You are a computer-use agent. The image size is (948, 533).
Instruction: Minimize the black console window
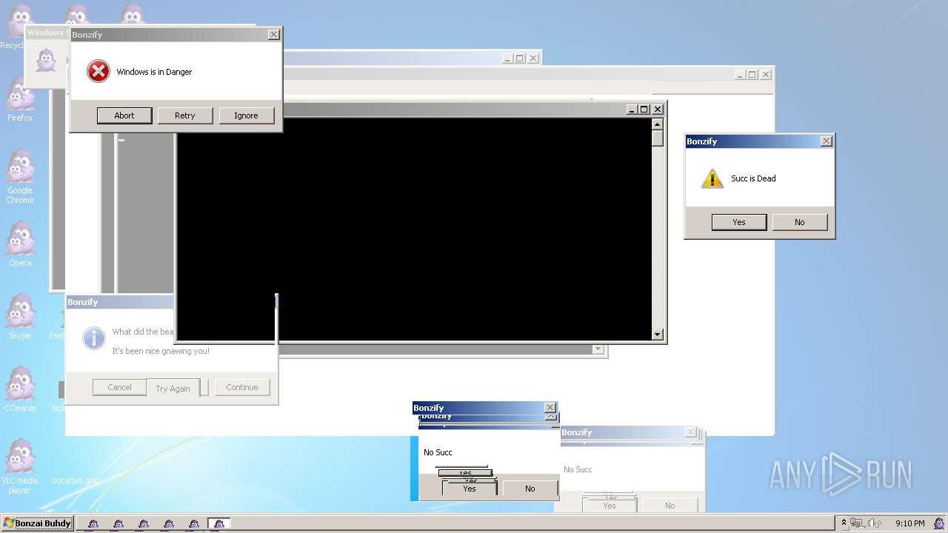tap(632, 110)
